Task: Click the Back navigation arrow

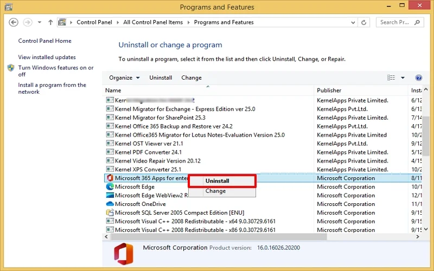Action: tap(13, 22)
